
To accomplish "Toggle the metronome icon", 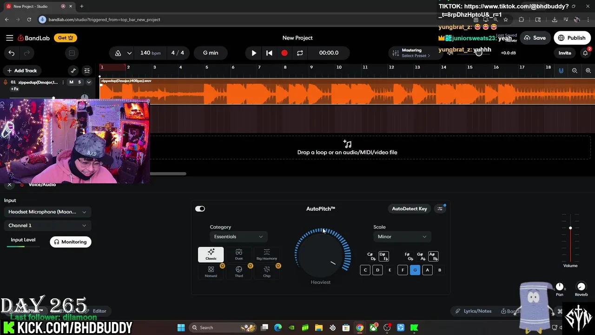I will pyautogui.click(x=118, y=53).
